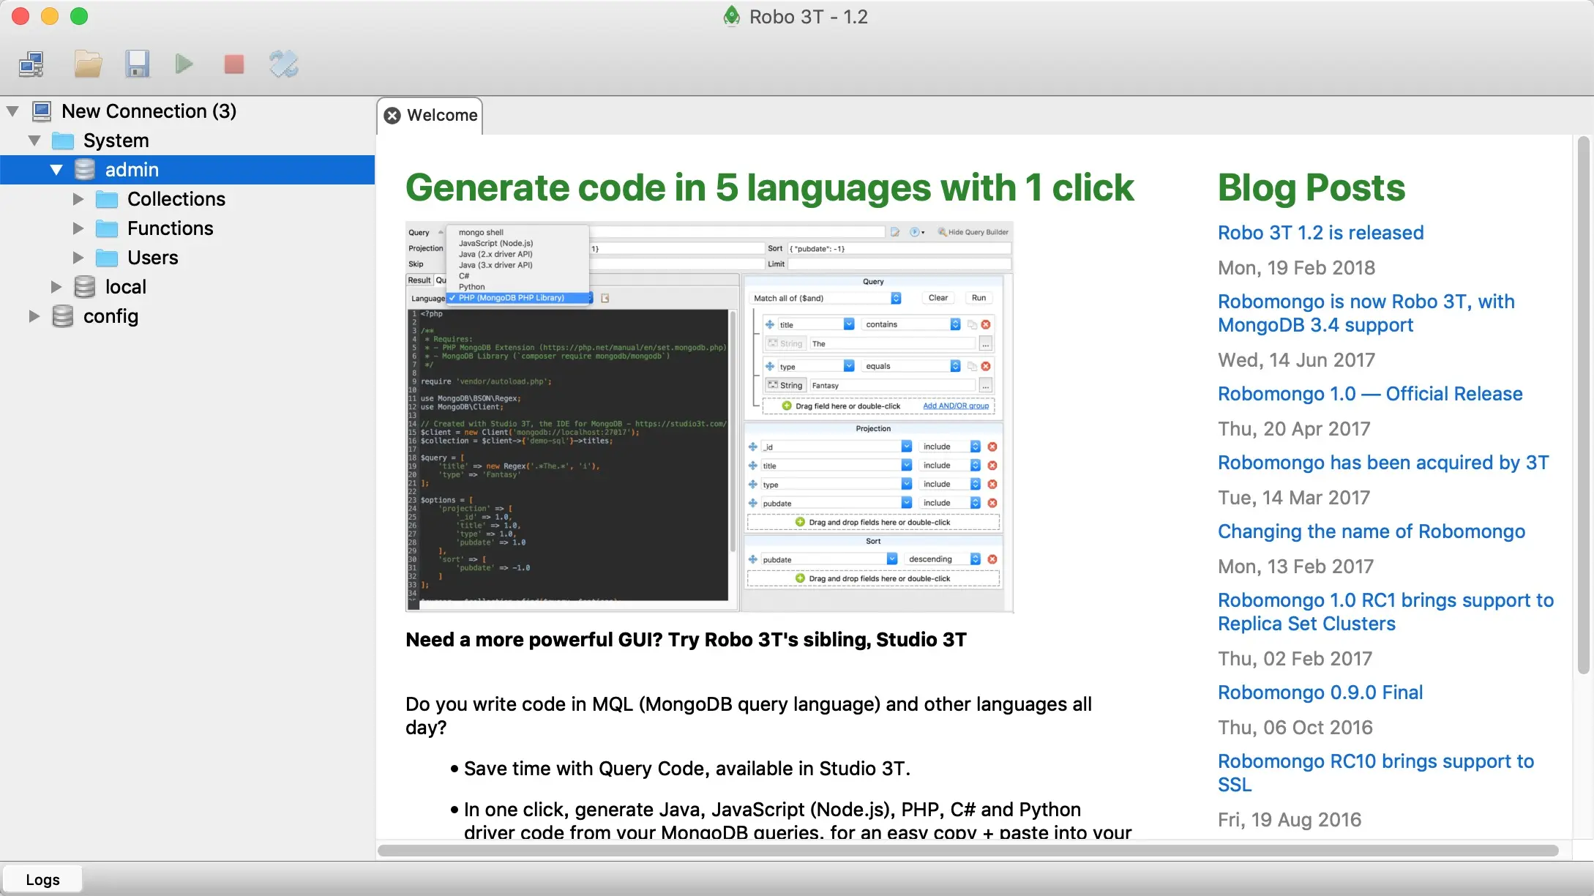Expand the Collections folder arrow
The image size is (1594, 896).
[x=78, y=199]
